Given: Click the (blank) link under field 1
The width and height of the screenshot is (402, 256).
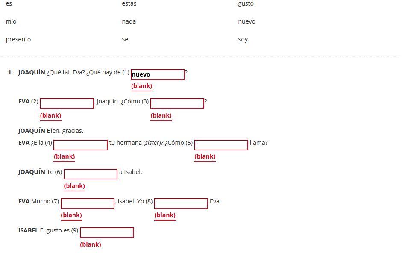Looking at the screenshot, I should point(141,86).
